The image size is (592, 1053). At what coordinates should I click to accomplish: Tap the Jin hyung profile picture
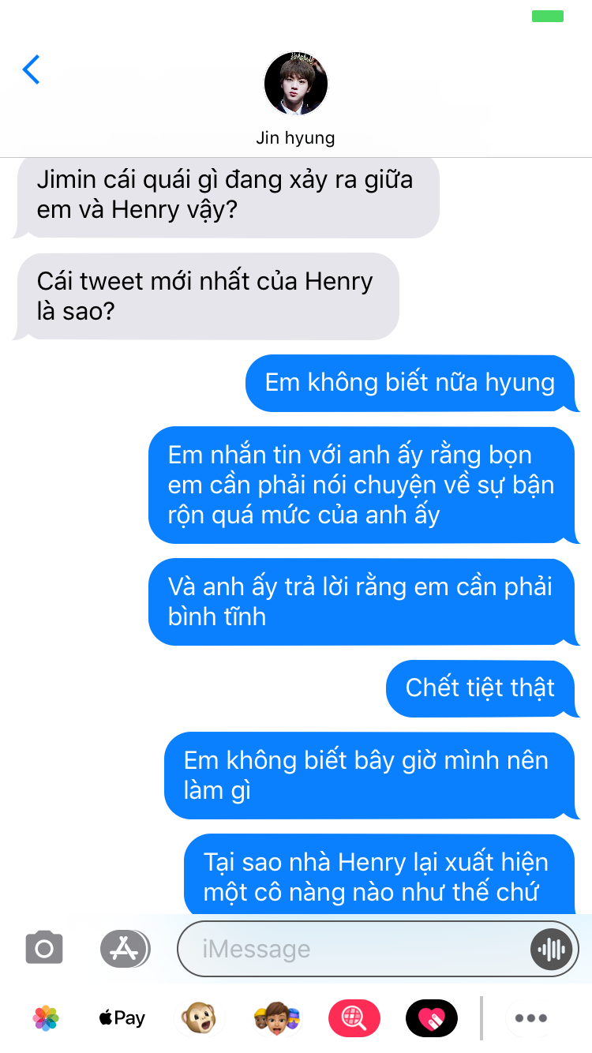point(296,84)
